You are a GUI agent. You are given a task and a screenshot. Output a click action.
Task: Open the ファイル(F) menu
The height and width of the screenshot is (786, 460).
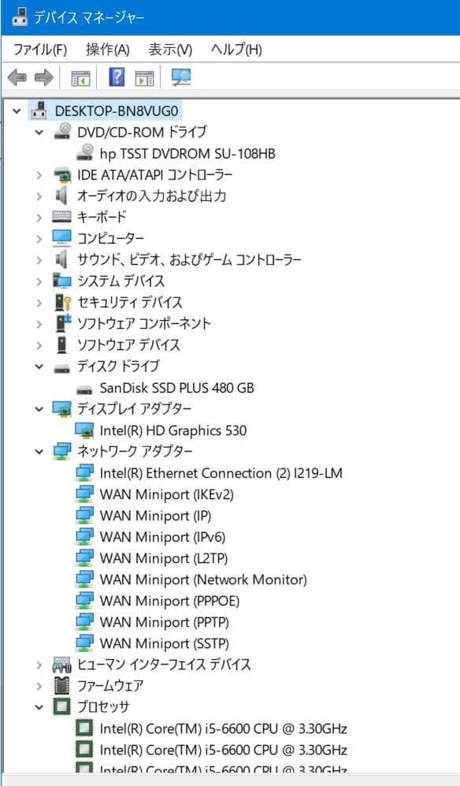[x=39, y=49]
